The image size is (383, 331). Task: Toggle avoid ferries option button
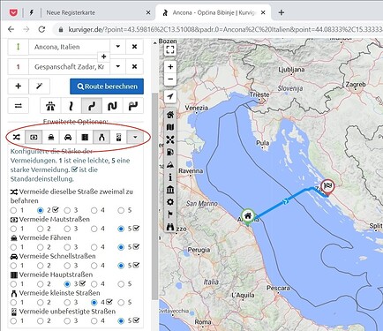[51, 137]
